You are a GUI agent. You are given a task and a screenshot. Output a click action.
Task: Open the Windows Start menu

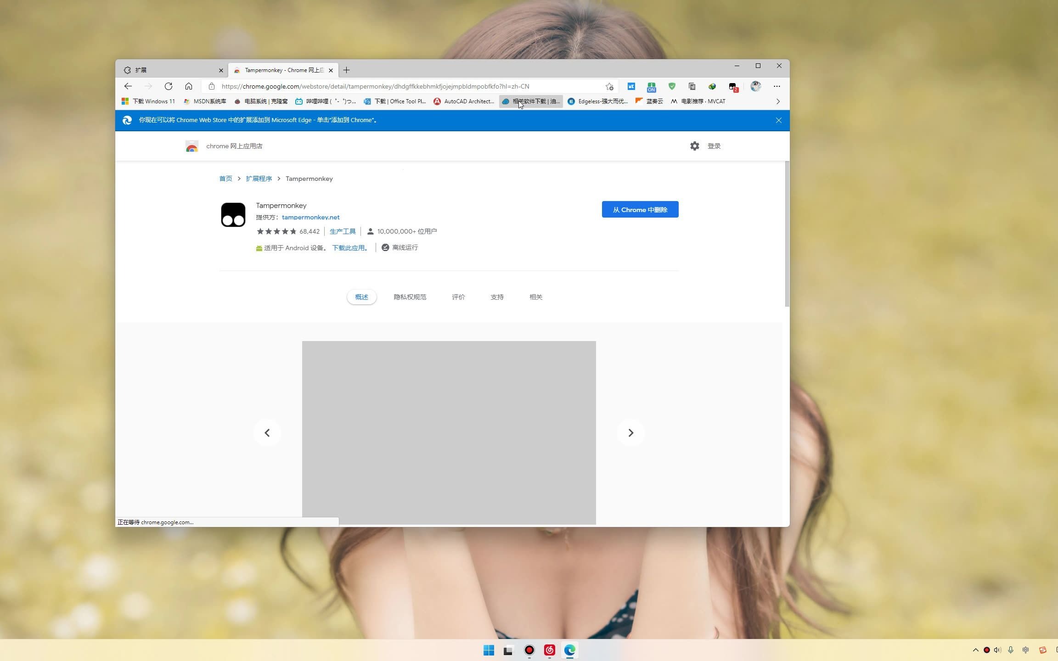pyautogui.click(x=489, y=650)
